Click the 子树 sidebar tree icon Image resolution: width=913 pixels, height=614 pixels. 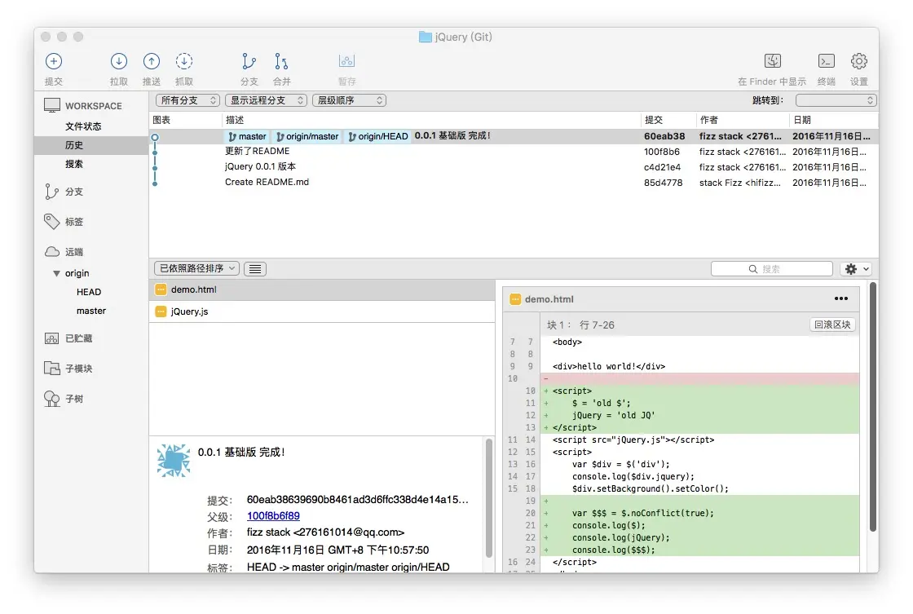(52, 399)
